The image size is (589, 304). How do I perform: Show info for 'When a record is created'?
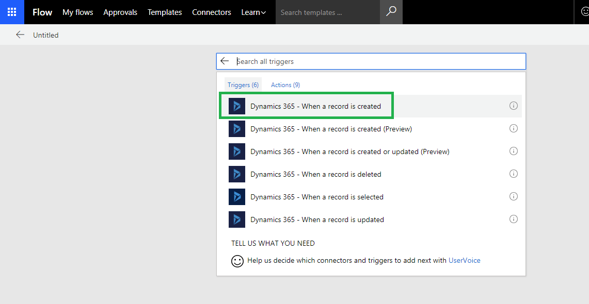(x=514, y=106)
